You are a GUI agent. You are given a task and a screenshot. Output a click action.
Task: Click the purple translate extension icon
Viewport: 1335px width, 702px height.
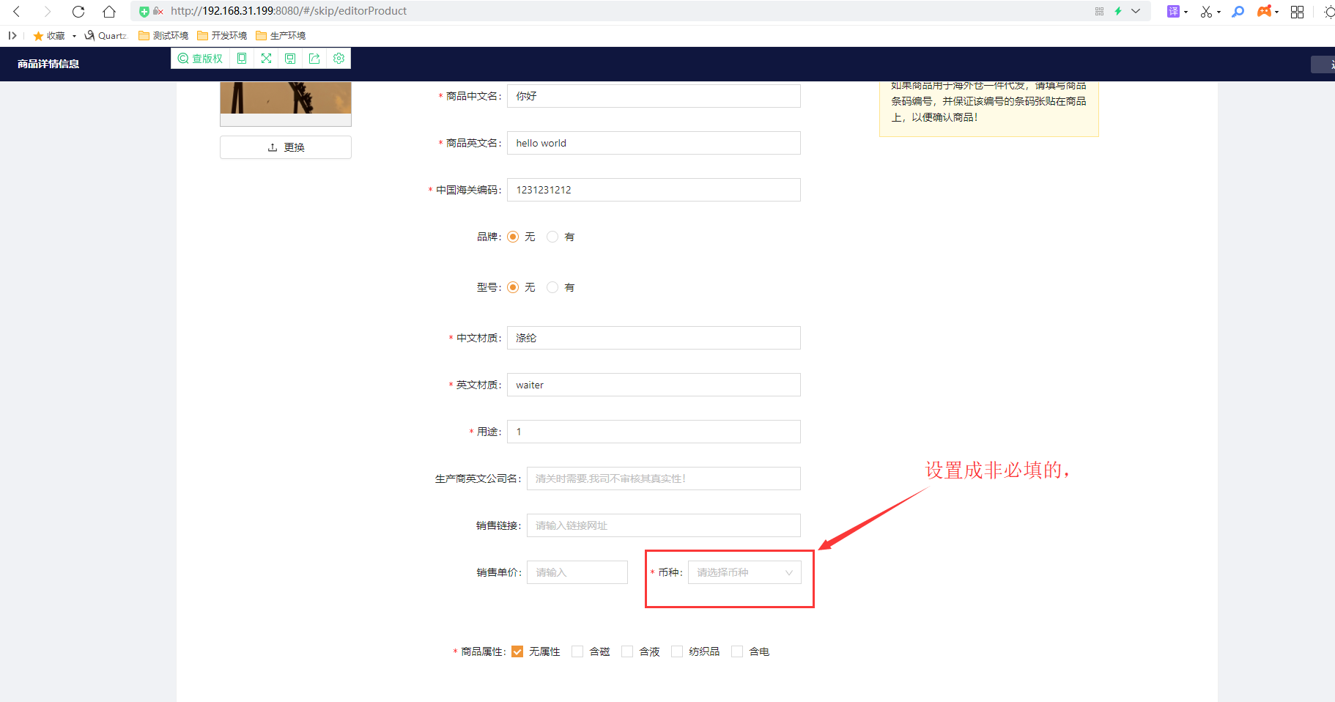tap(1173, 11)
